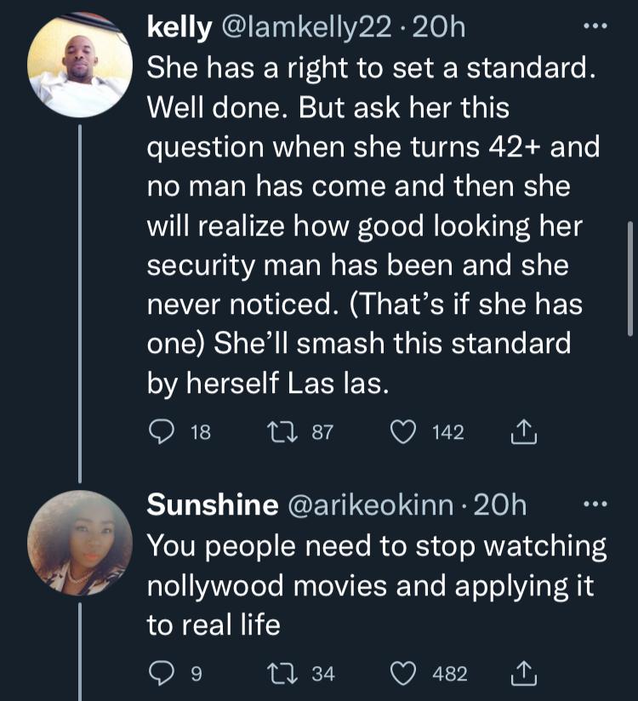The image size is (638, 701).
Task: Open Sunshine's nollywood movies reply text
Action: [x=376, y=586]
